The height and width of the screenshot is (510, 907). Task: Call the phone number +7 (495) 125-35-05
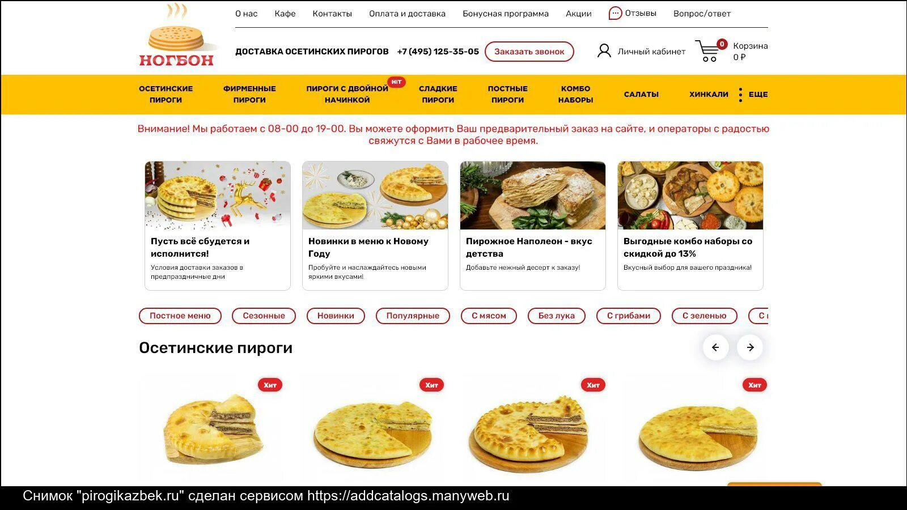[x=438, y=52]
